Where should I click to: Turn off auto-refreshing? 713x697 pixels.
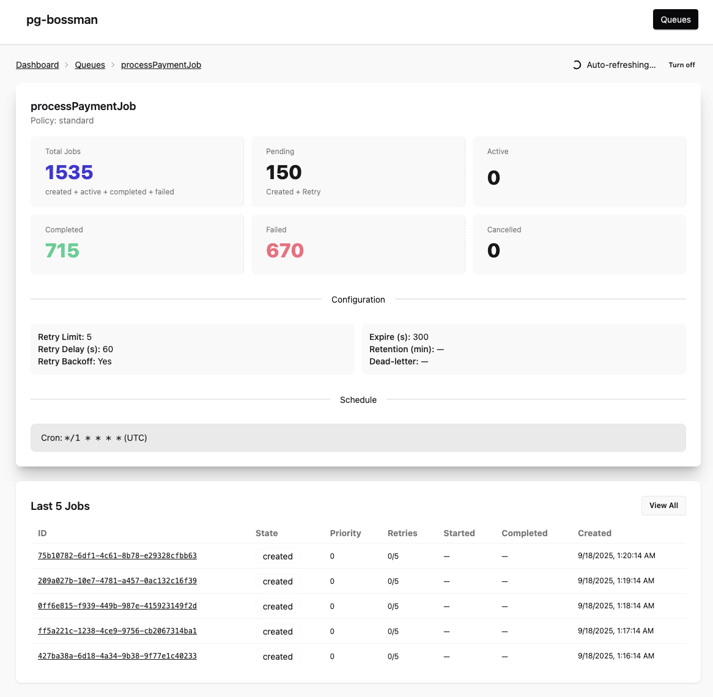point(681,65)
